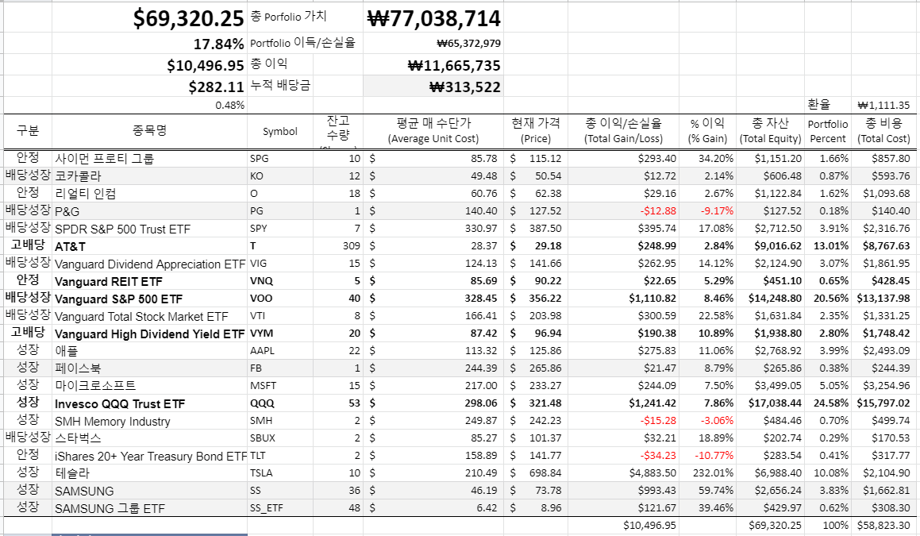The width and height of the screenshot is (920, 536).
Task: Select the SMH loss -$15.28 cell
Action: (623, 420)
